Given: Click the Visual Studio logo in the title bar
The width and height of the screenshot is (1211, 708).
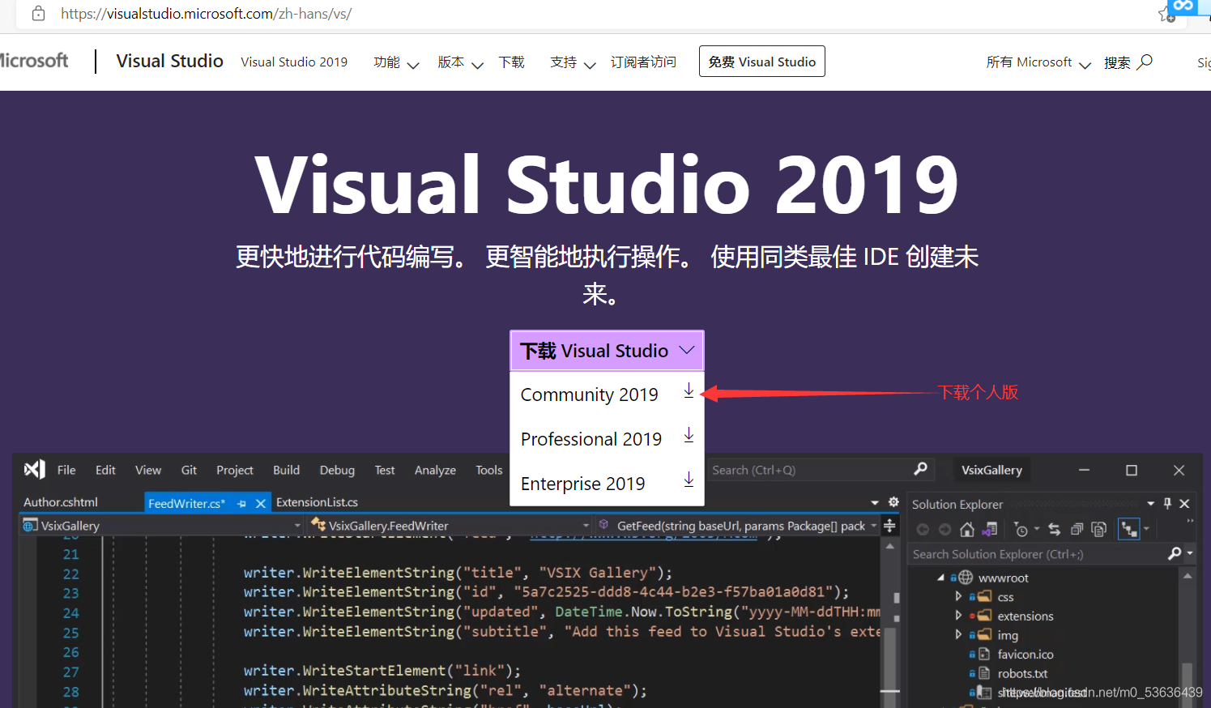Looking at the screenshot, I should 33,469.
